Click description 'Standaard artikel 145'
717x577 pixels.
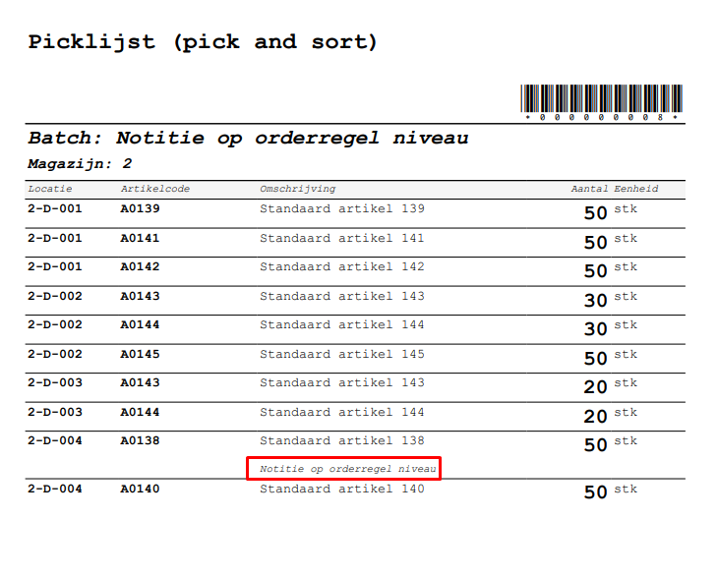pos(342,354)
